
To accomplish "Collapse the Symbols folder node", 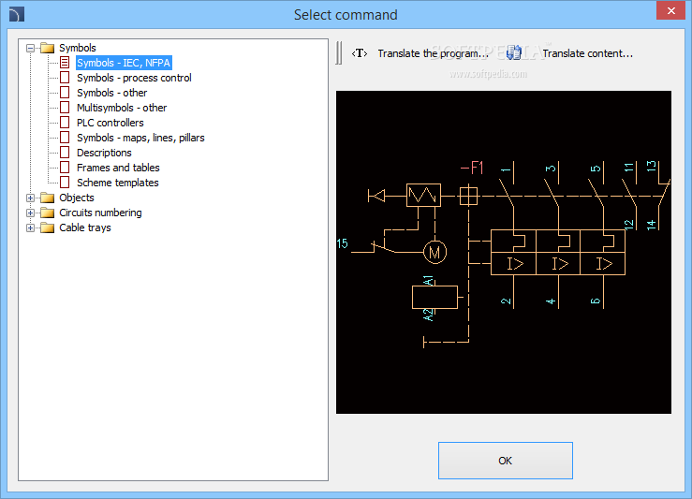I will (30, 48).
